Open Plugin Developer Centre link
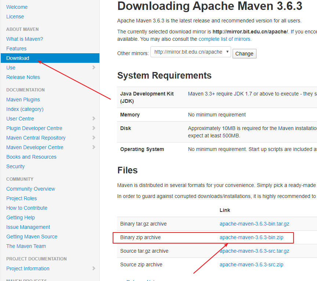317x281 pixels. click(x=34, y=128)
